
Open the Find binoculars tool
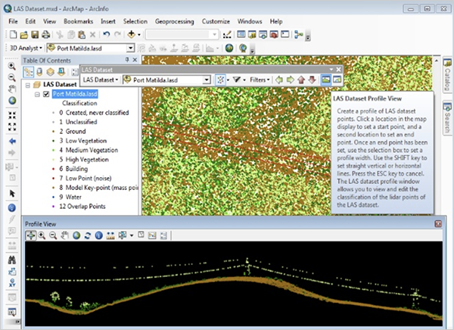click(12, 260)
